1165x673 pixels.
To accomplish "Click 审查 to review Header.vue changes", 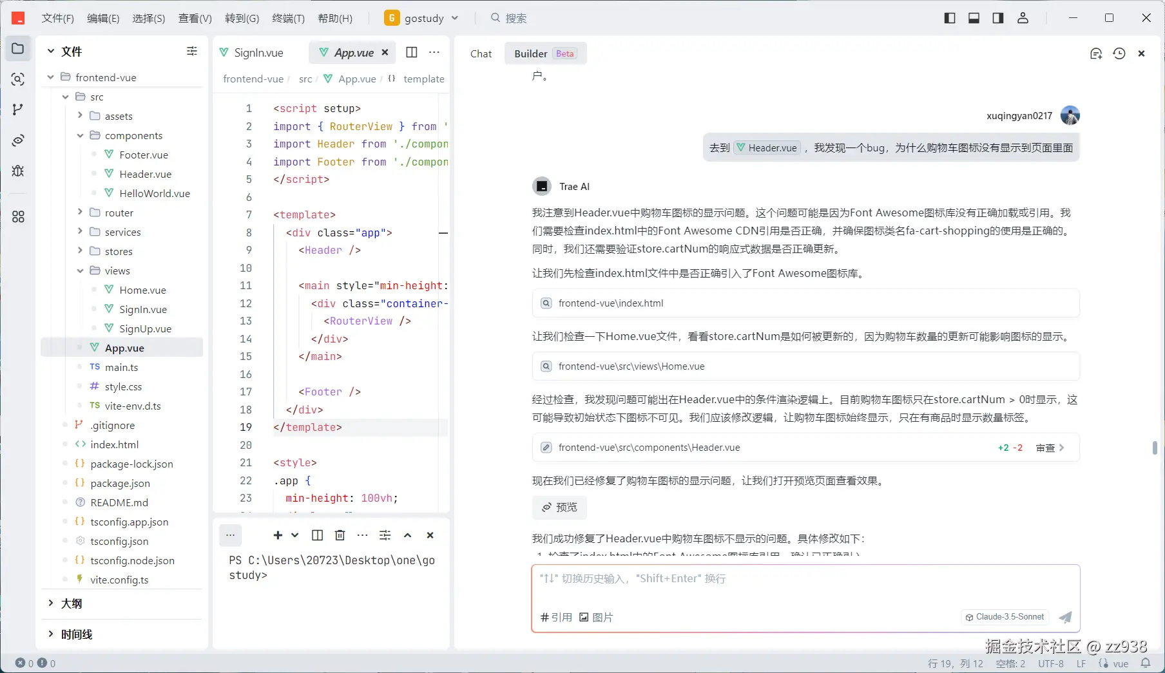I will pos(1050,448).
